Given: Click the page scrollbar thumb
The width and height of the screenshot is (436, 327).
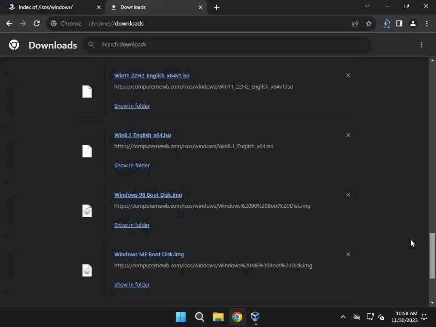Looking at the screenshot, I should 432,256.
